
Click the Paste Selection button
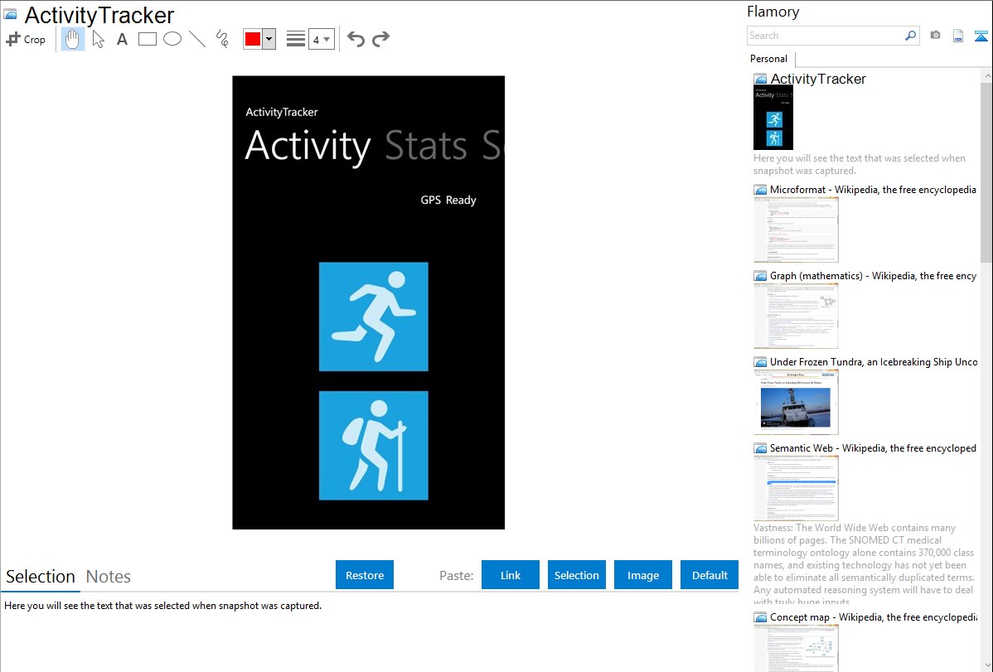point(577,575)
